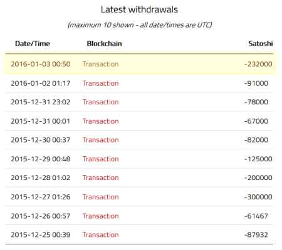The height and width of the screenshot is (250, 282).
Task: Open Transaction link for 2015-12-31 23:02
Action: [101, 102]
